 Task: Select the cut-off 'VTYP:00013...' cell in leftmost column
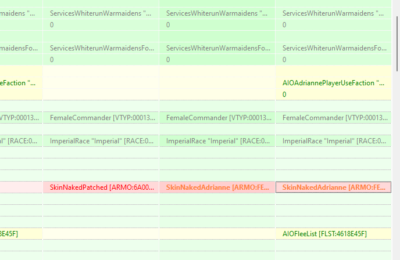21,118
